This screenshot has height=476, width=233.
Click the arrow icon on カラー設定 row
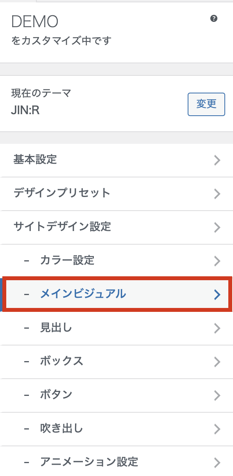217,261
